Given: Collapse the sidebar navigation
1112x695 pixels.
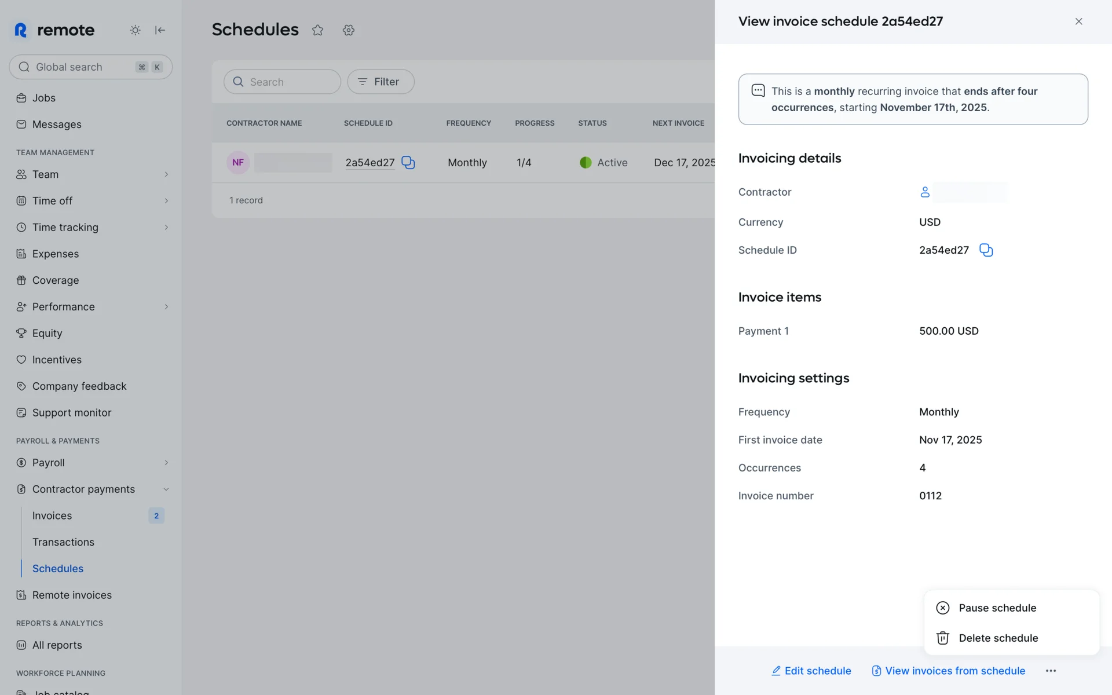Looking at the screenshot, I should pyautogui.click(x=160, y=30).
